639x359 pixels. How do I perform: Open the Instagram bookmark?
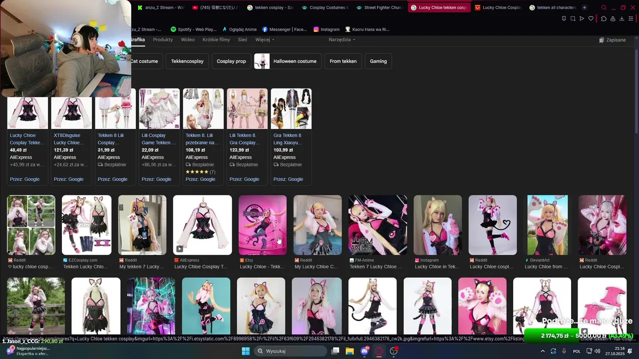click(x=326, y=29)
